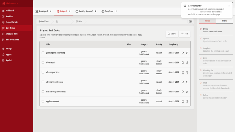Click the Delete action
Image resolution: width=235 pixels, height=132 pixels.
coord(216,96)
